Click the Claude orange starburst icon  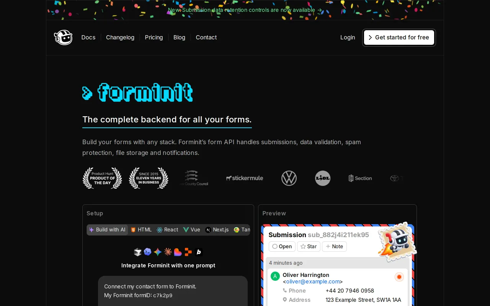(x=168, y=252)
